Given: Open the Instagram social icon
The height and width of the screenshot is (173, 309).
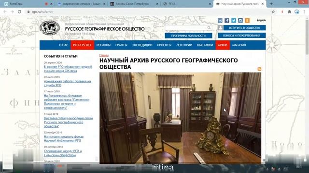Looking at the screenshot, I should click(x=240, y=20).
